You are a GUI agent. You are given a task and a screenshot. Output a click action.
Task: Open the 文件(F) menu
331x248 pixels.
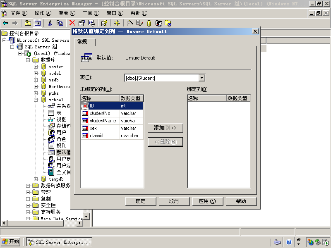coord(19,13)
